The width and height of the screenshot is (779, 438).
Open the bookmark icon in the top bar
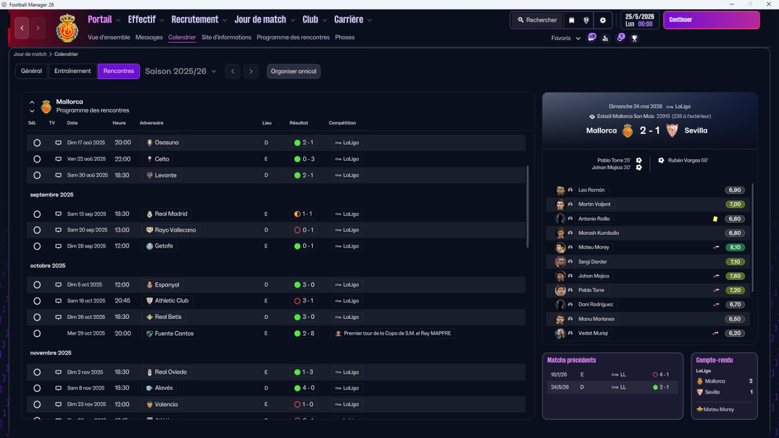571,20
